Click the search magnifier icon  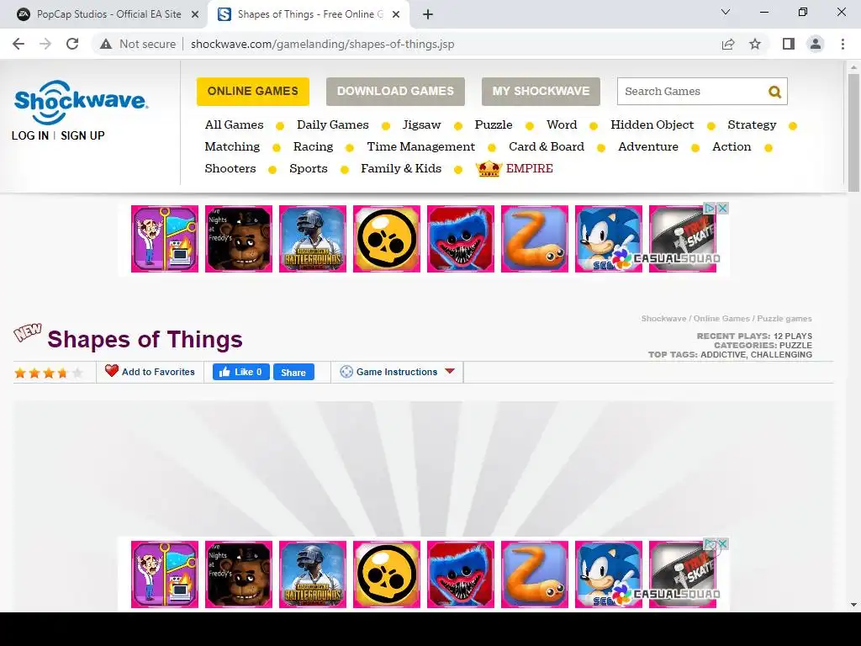point(774,92)
